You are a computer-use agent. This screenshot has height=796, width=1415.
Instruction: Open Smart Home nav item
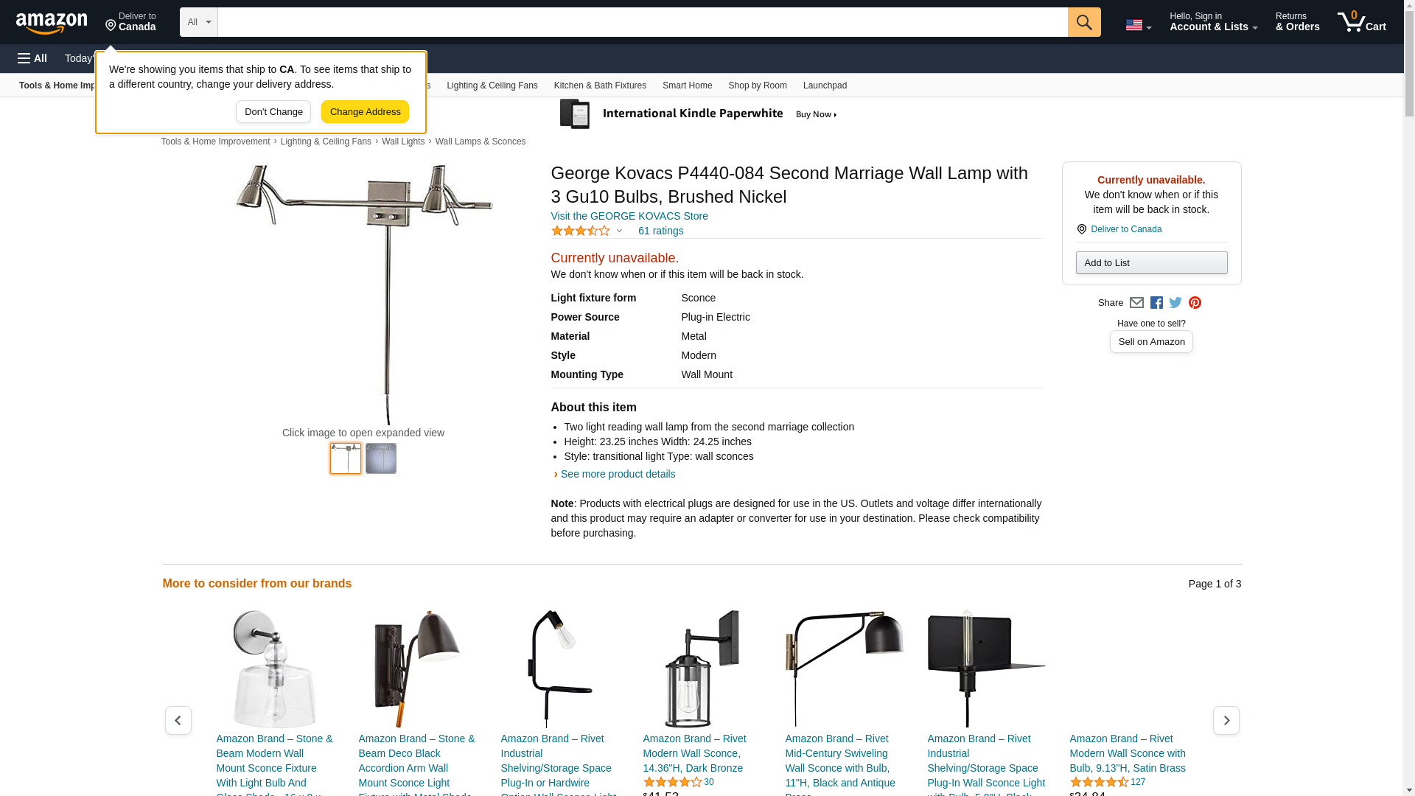(x=687, y=85)
